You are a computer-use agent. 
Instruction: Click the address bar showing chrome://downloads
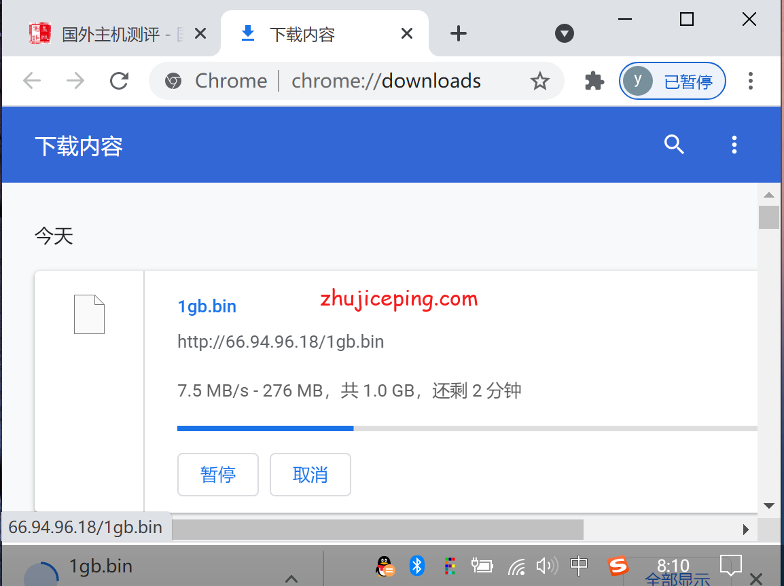pyautogui.click(x=386, y=81)
